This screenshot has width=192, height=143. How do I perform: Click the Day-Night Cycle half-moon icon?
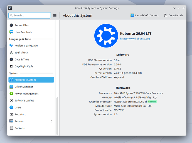coord(11,66)
